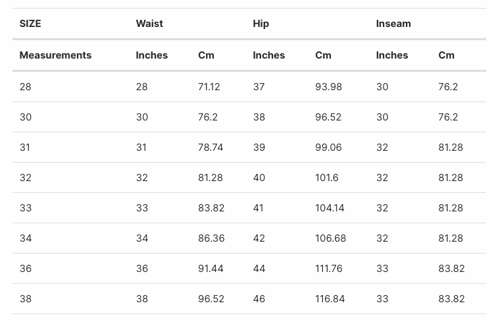Select the 93.98 hip centimeter cell
The width and height of the screenshot is (498, 324).
[x=328, y=87]
